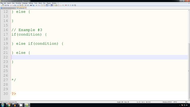The height and width of the screenshot is (107, 190).
Task: Copy selection using toolbar Copy icon
Action: click(x=20, y=5)
